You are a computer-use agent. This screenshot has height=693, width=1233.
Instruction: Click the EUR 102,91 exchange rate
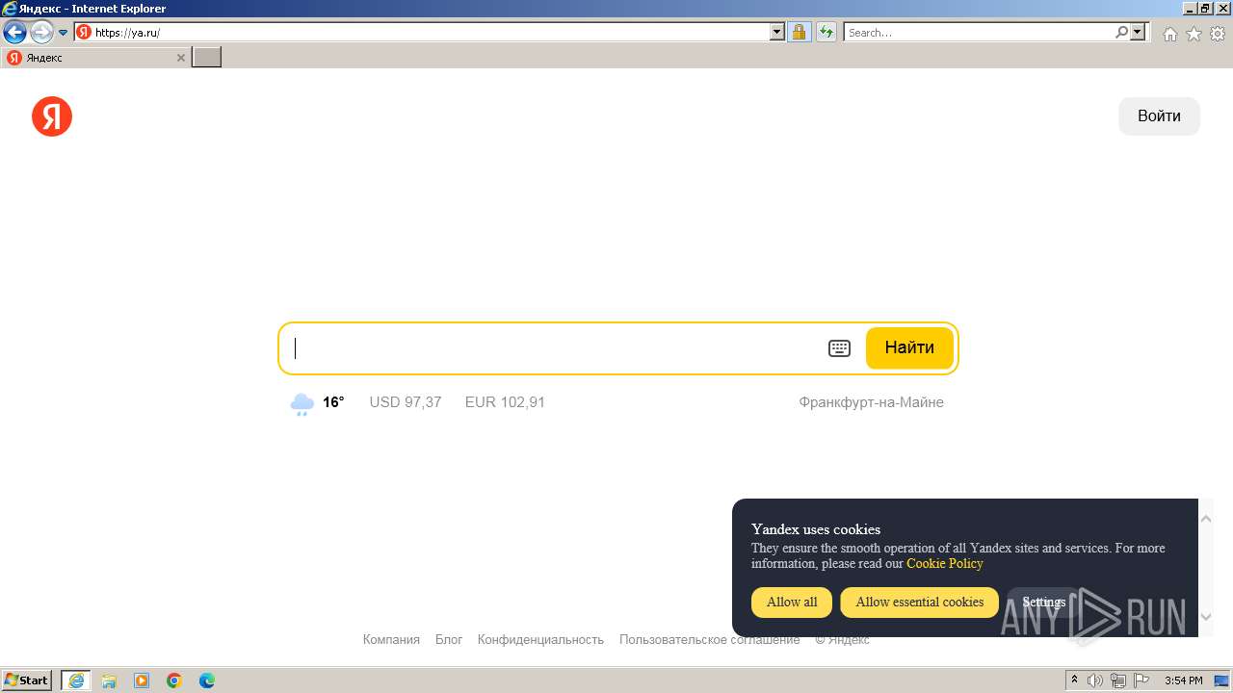[505, 402]
